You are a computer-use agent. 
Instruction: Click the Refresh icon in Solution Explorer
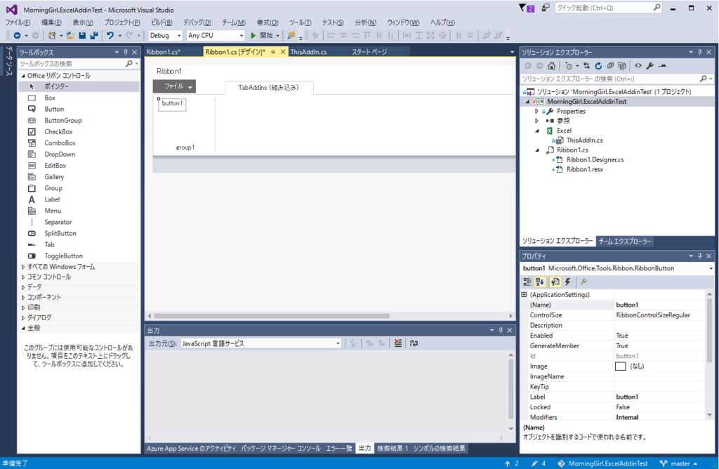point(598,65)
